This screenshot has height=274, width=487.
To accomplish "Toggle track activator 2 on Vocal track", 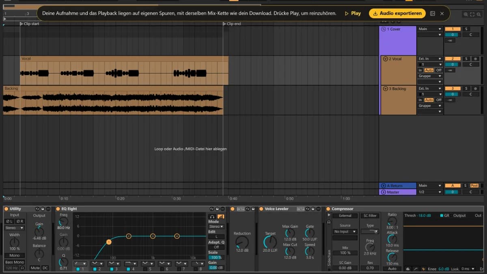I will [x=453, y=59].
